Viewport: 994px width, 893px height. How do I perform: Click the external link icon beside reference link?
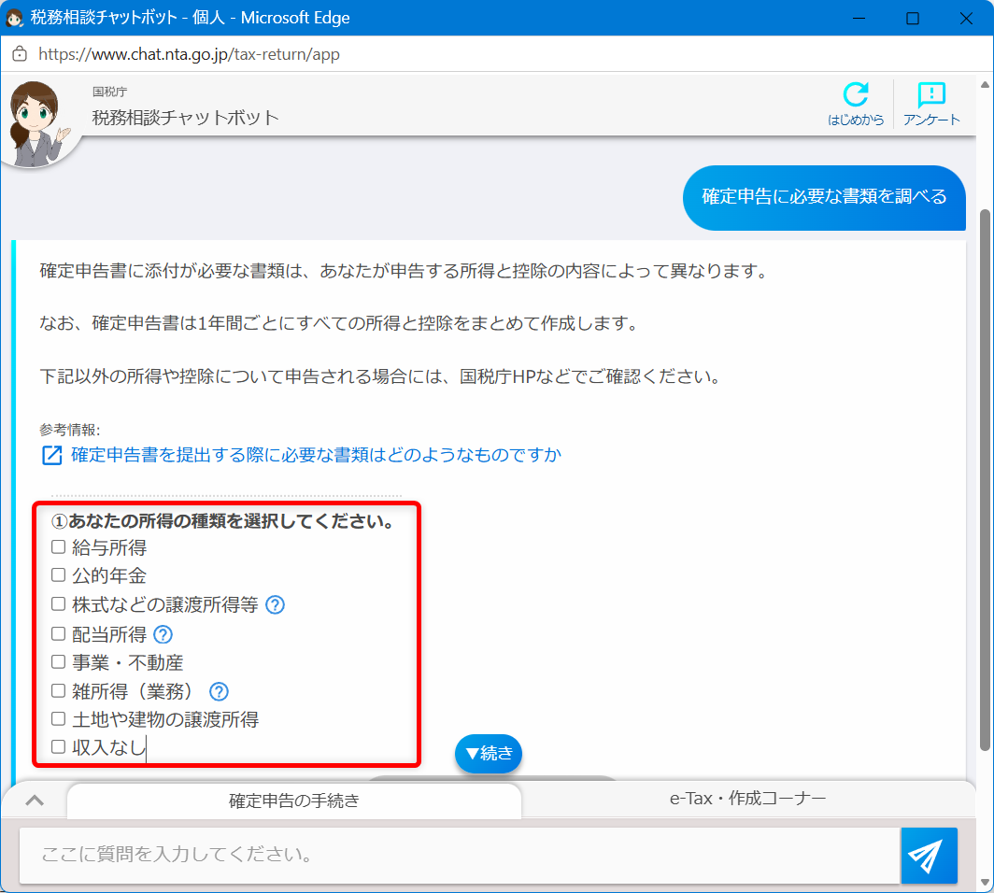[x=52, y=455]
